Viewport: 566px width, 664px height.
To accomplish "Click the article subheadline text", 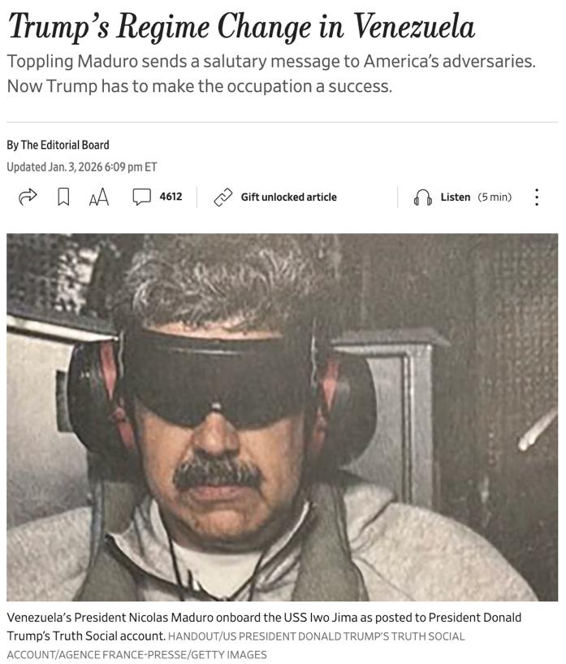I will point(271,74).
